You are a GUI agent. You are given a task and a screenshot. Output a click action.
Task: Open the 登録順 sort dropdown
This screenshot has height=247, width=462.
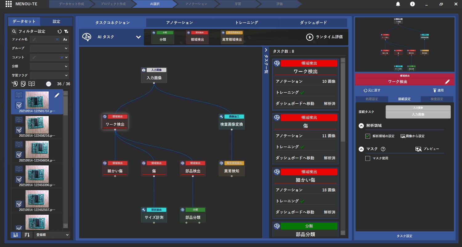[x=52, y=235]
